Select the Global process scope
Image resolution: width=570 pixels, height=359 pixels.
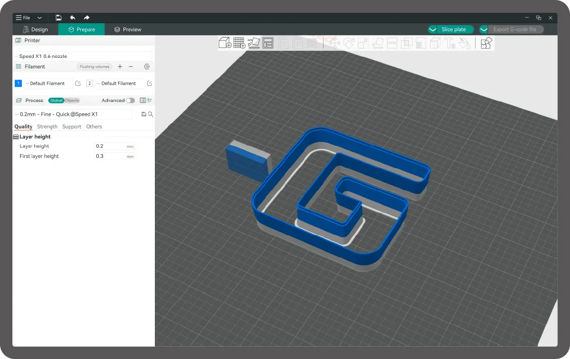[56, 101]
